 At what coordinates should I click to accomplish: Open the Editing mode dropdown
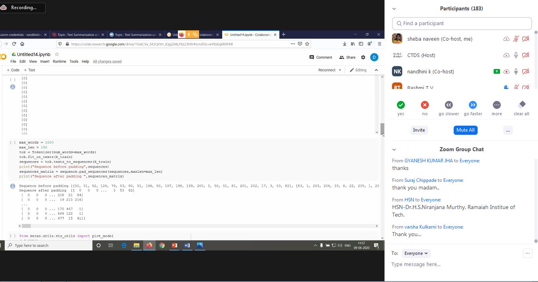tap(359, 70)
